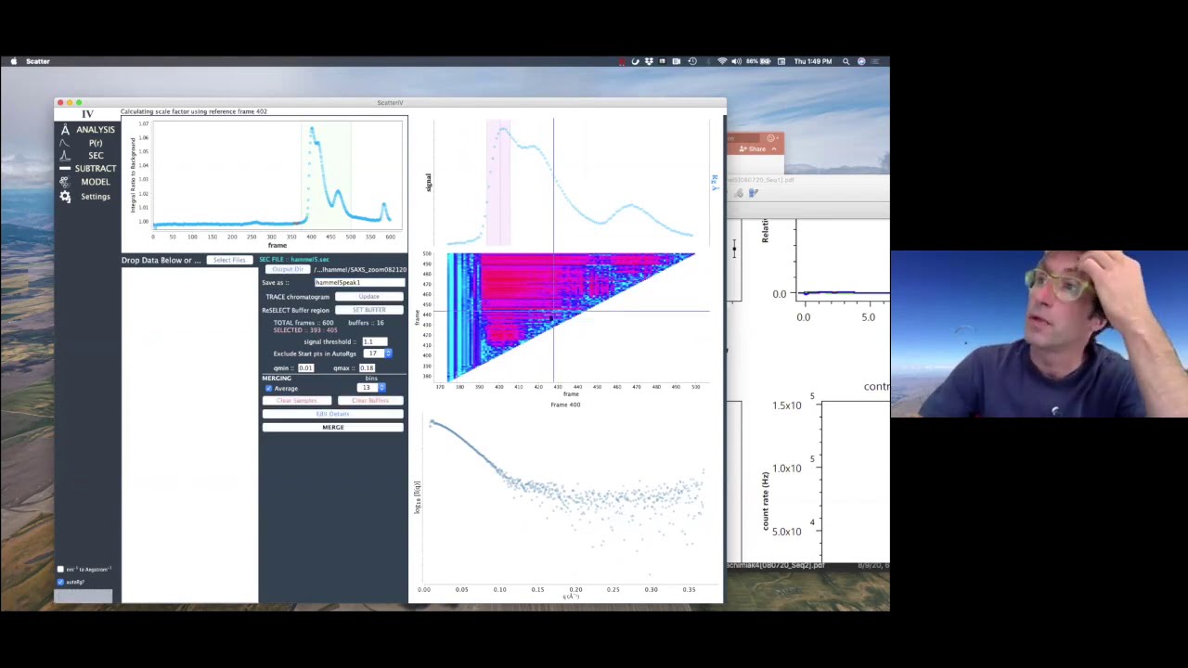The width and height of the screenshot is (1188, 668).
Task: Click the SET BUFFER button
Action: [x=369, y=310]
